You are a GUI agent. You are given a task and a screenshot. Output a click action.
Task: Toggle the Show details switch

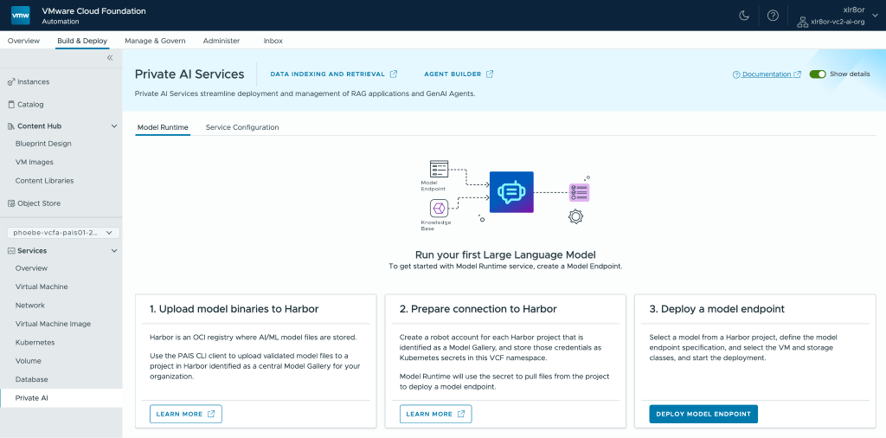(x=818, y=74)
